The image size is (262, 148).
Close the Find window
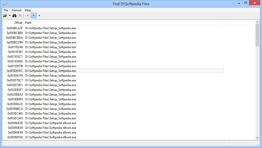tap(255, 3)
